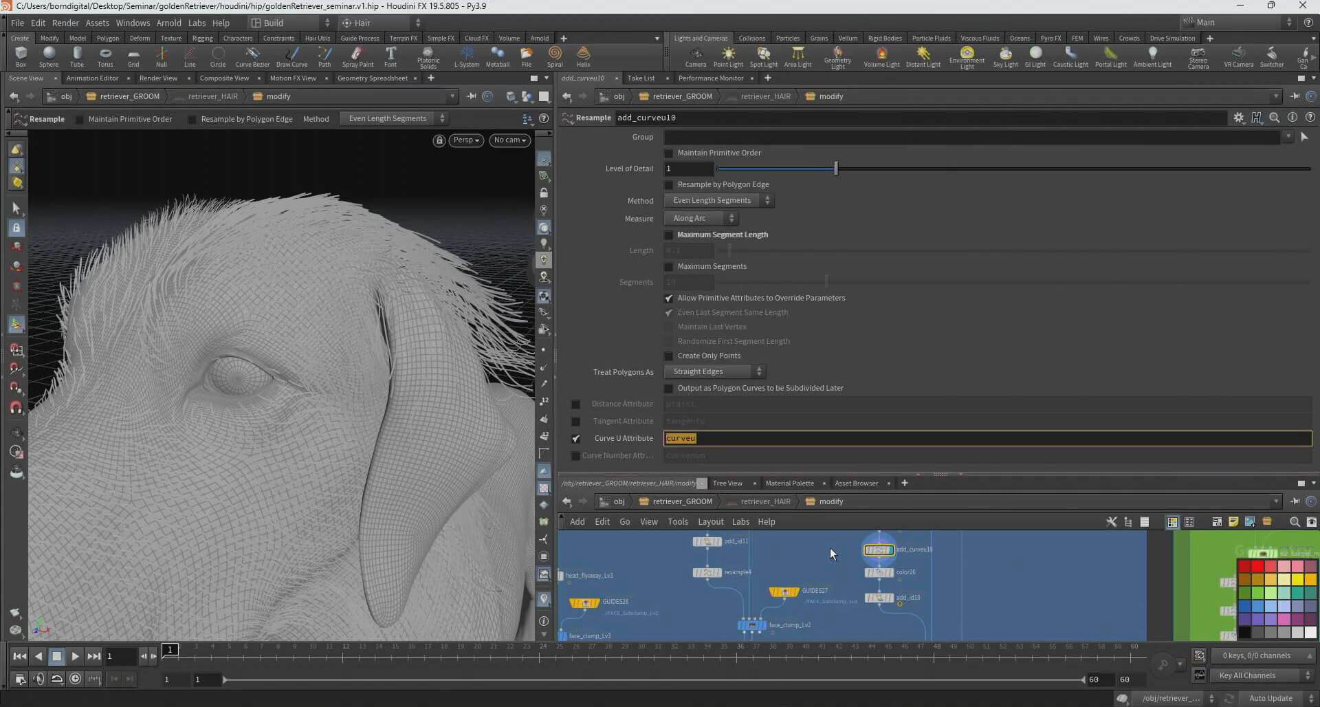
Task: Select the Draw Curve tool
Action: coord(291,56)
